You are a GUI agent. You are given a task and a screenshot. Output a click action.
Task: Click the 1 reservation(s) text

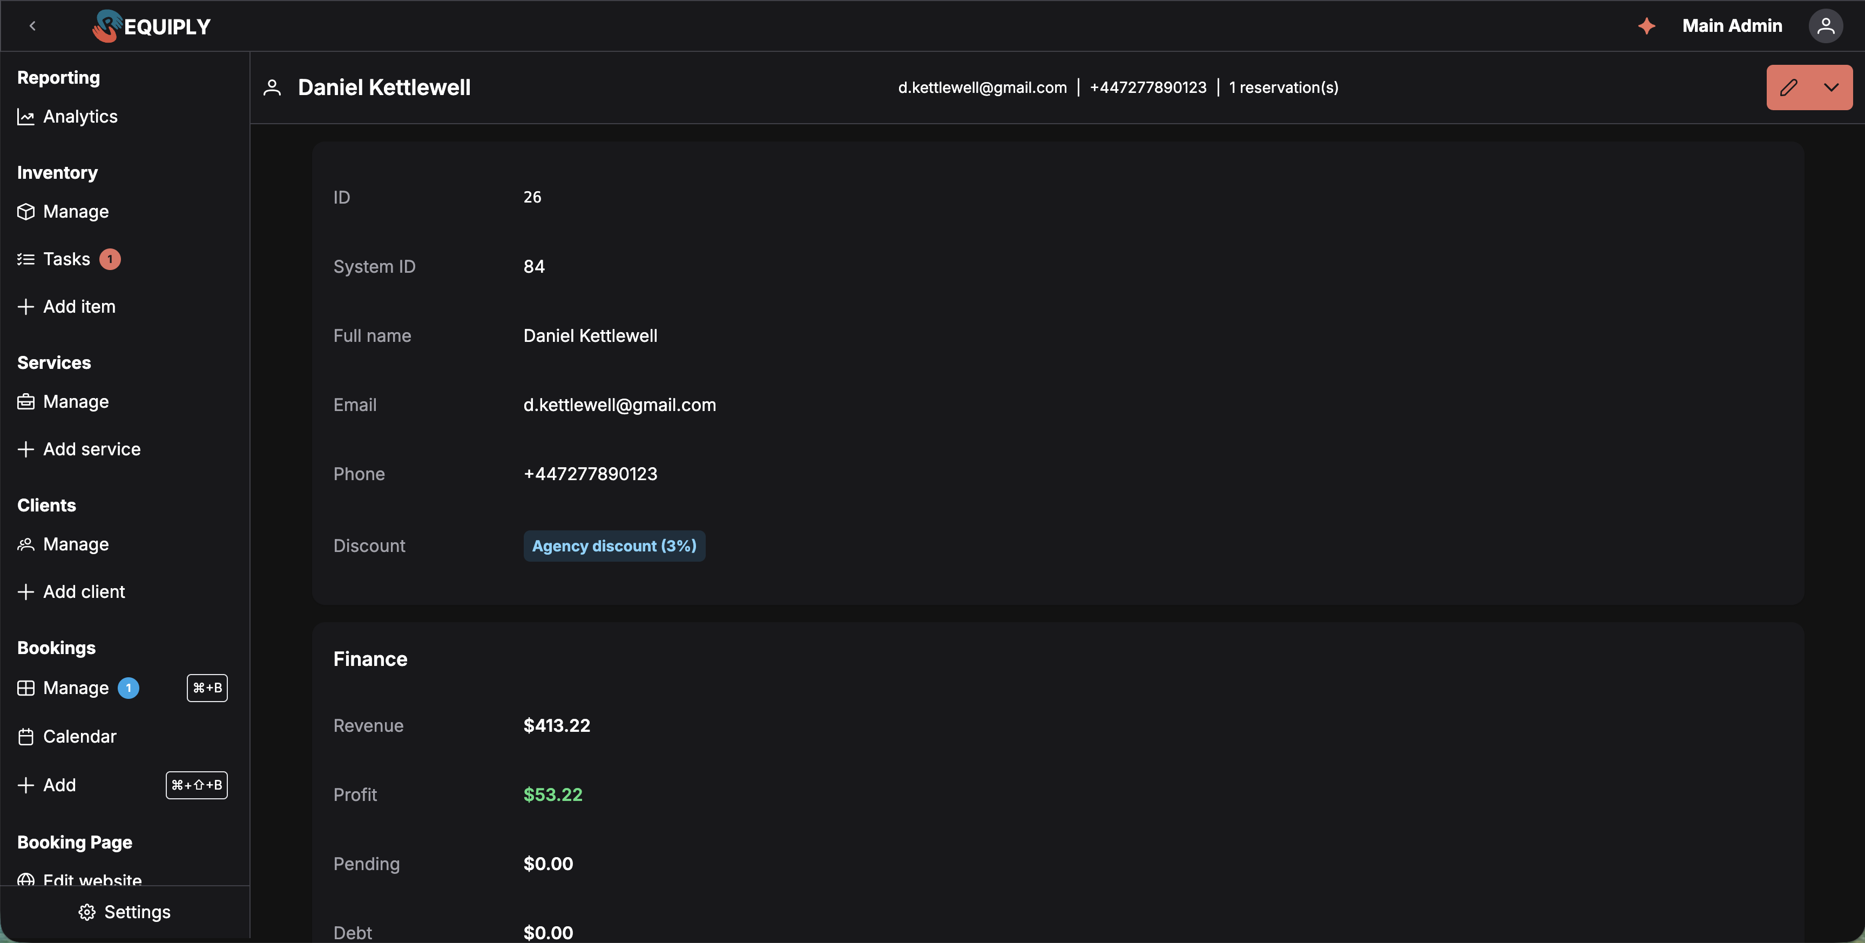[1283, 87]
